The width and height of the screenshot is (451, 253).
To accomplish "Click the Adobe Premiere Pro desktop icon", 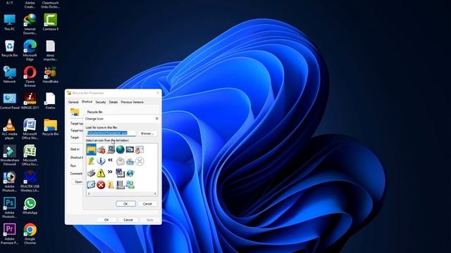I will 9,234.
